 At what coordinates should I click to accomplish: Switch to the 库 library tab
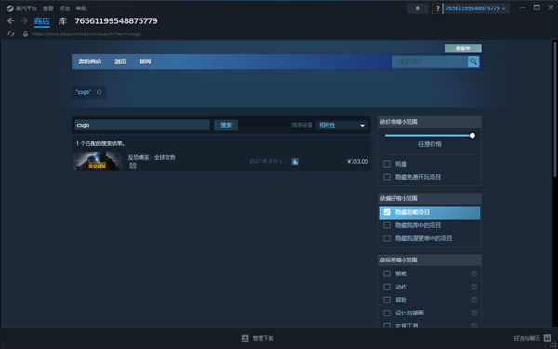tap(62, 21)
